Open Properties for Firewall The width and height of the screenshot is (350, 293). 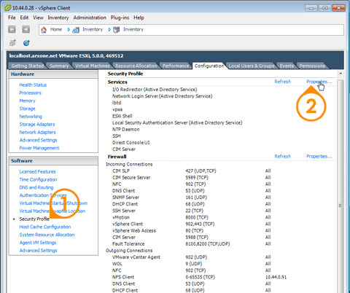pos(319,156)
